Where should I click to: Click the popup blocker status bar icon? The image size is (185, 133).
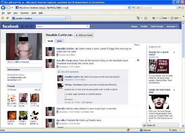point(128,130)
